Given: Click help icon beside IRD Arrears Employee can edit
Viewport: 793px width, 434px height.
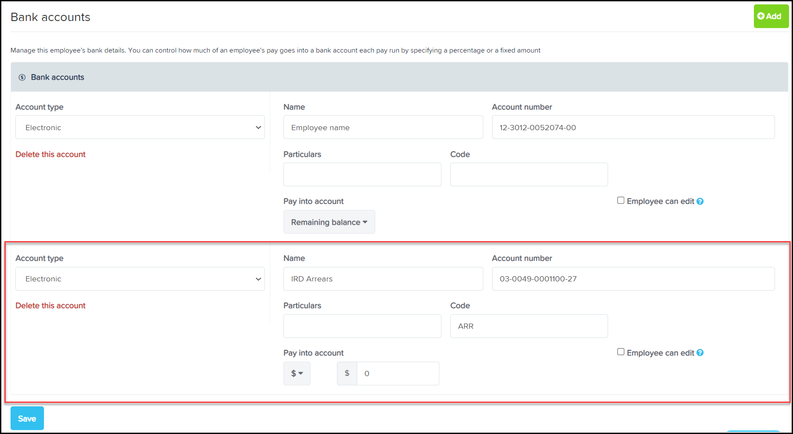Looking at the screenshot, I should 700,353.
